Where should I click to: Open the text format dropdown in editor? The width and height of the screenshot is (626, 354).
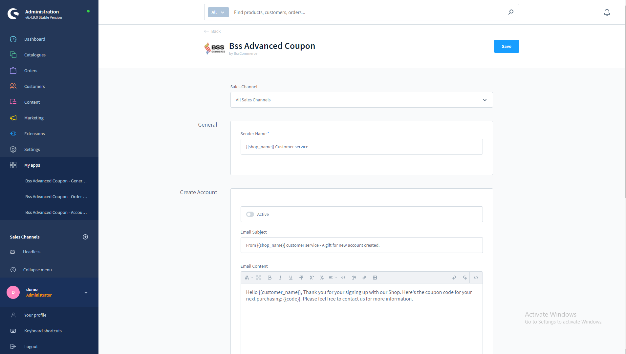[248, 278]
